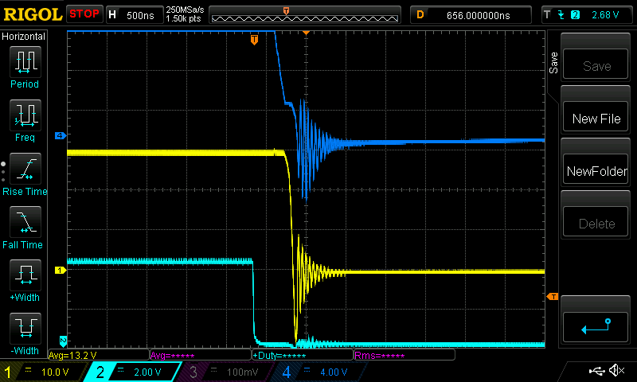Choose the Rise Time measurement

pos(25,169)
